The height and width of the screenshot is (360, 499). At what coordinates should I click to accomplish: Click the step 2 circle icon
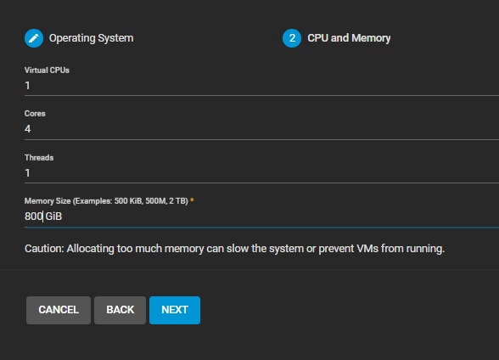[292, 38]
